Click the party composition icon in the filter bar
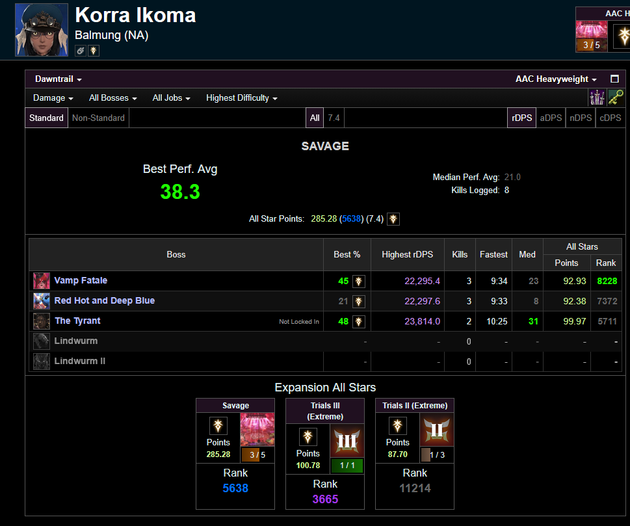The height and width of the screenshot is (526, 630). coord(597,98)
